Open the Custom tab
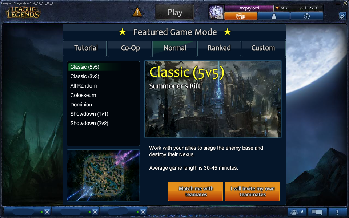The image size is (349, 218). [x=263, y=48]
